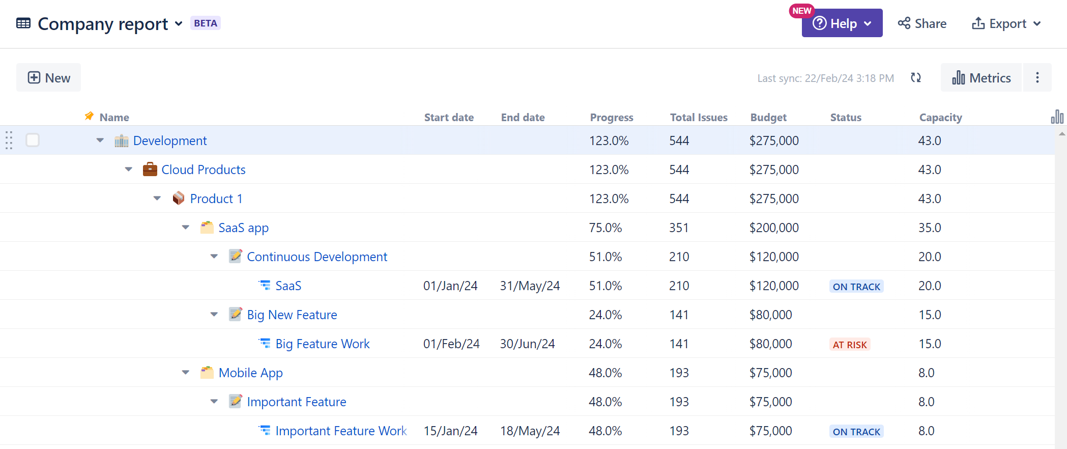The height and width of the screenshot is (449, 1067).
Task: Collapse the Development tree node
Action: tap(100, 141)
